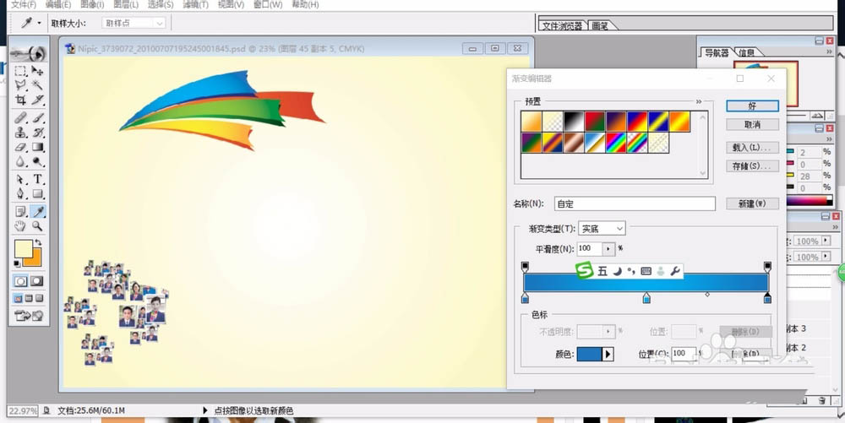Select the middle gradient color stop
Image resolution: width=845 pixels, height=423 pixels.
click(646, 297)
